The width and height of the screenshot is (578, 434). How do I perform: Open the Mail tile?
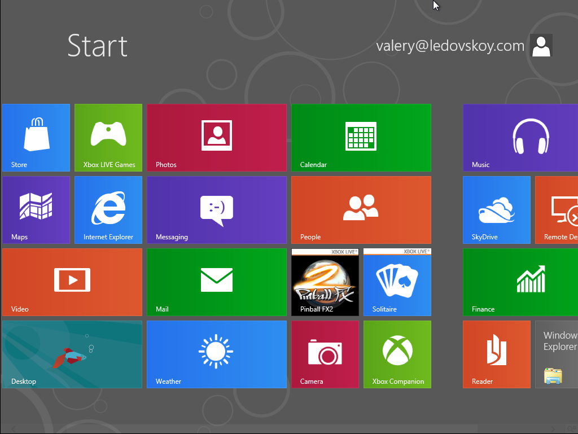(x=217, y=282)
